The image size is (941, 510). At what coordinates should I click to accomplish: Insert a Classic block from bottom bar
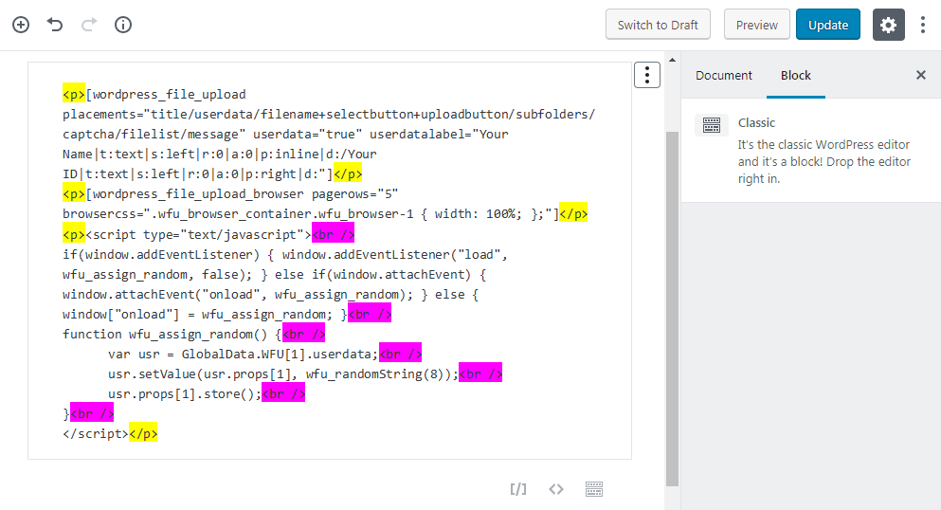click(x=594, y=489)
